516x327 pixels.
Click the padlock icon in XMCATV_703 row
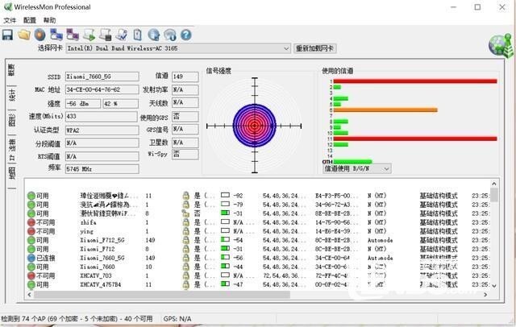(x=185, y=276)
